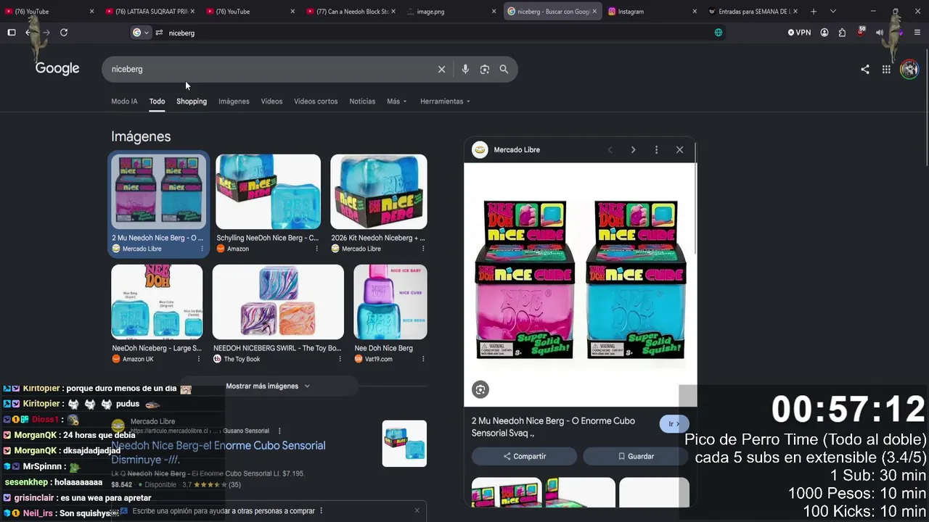
Task: Switch to the Shopping tab
Action: 192,101
